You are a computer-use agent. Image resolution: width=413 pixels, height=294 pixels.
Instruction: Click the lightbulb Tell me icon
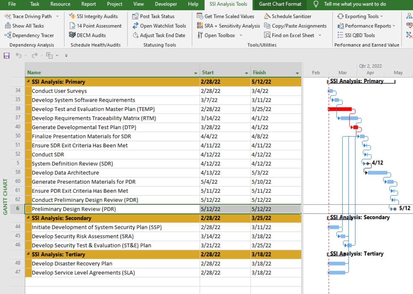pyautogui.click(x=316, y=4)
